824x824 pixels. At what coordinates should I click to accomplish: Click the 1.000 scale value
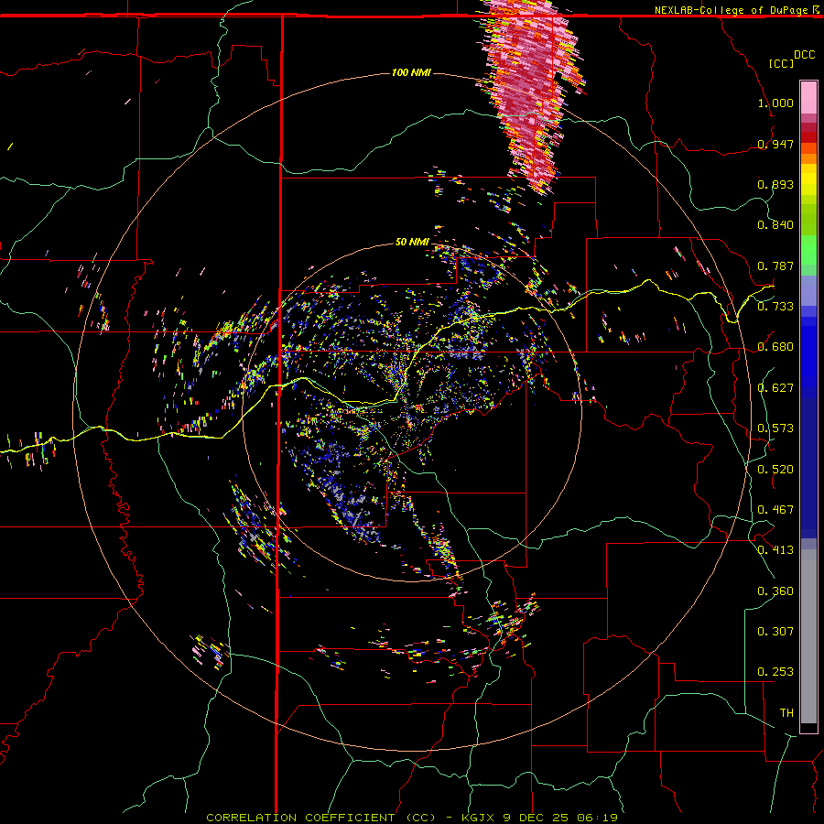click(775, 103)
